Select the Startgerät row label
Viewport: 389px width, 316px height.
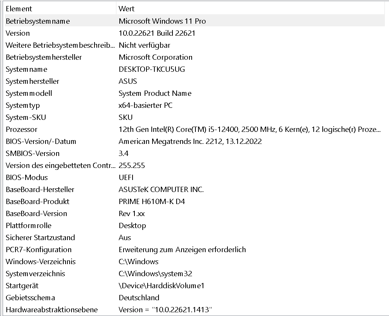click(x=22, y=286)
